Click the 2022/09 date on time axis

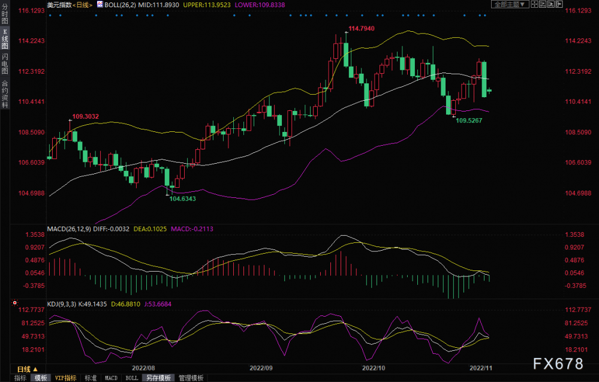click(261, 368)
